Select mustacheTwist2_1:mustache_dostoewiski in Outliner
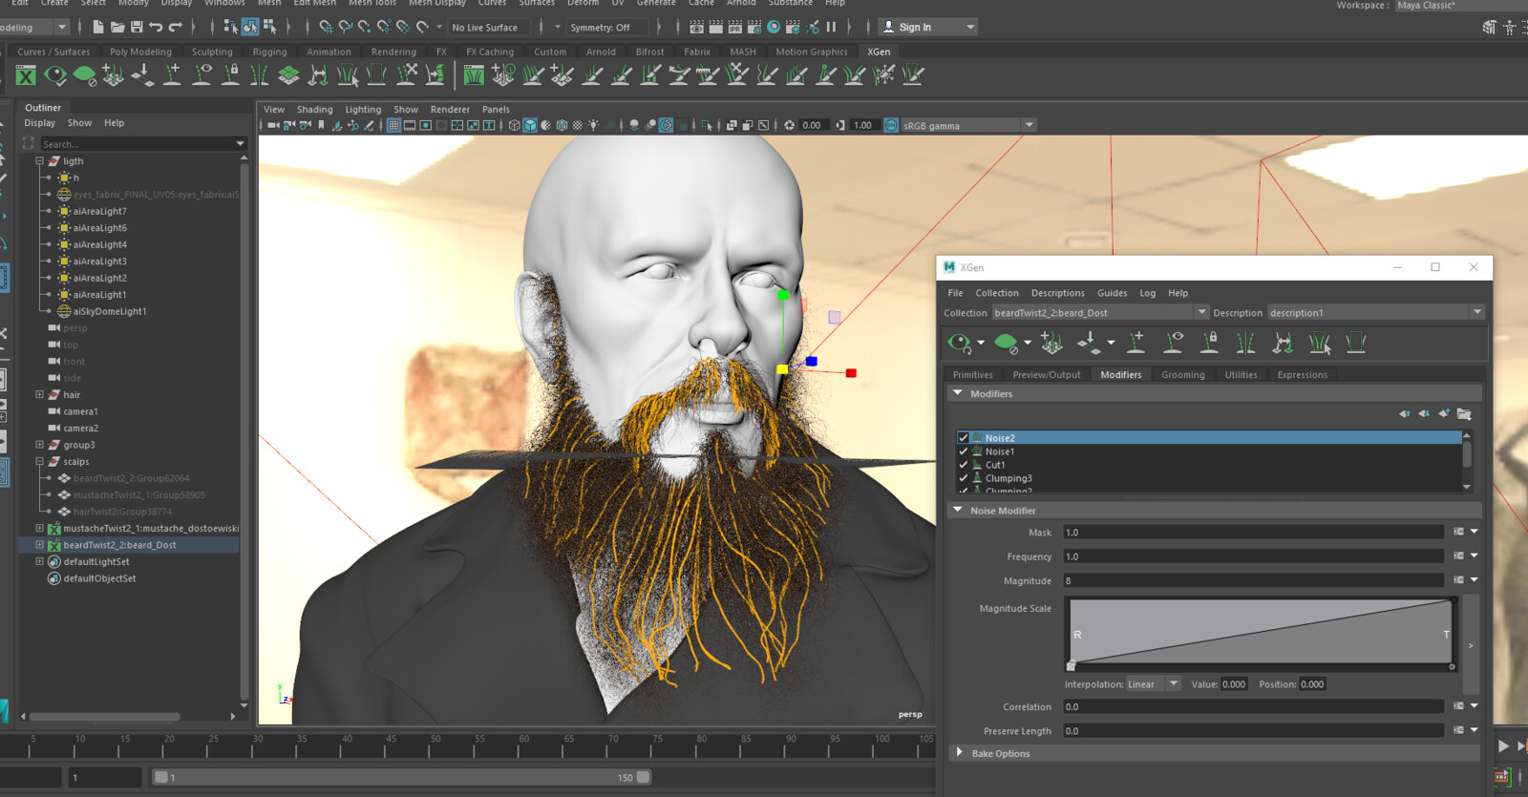This screenshot has width=1528, height=797. click(151, 528)
